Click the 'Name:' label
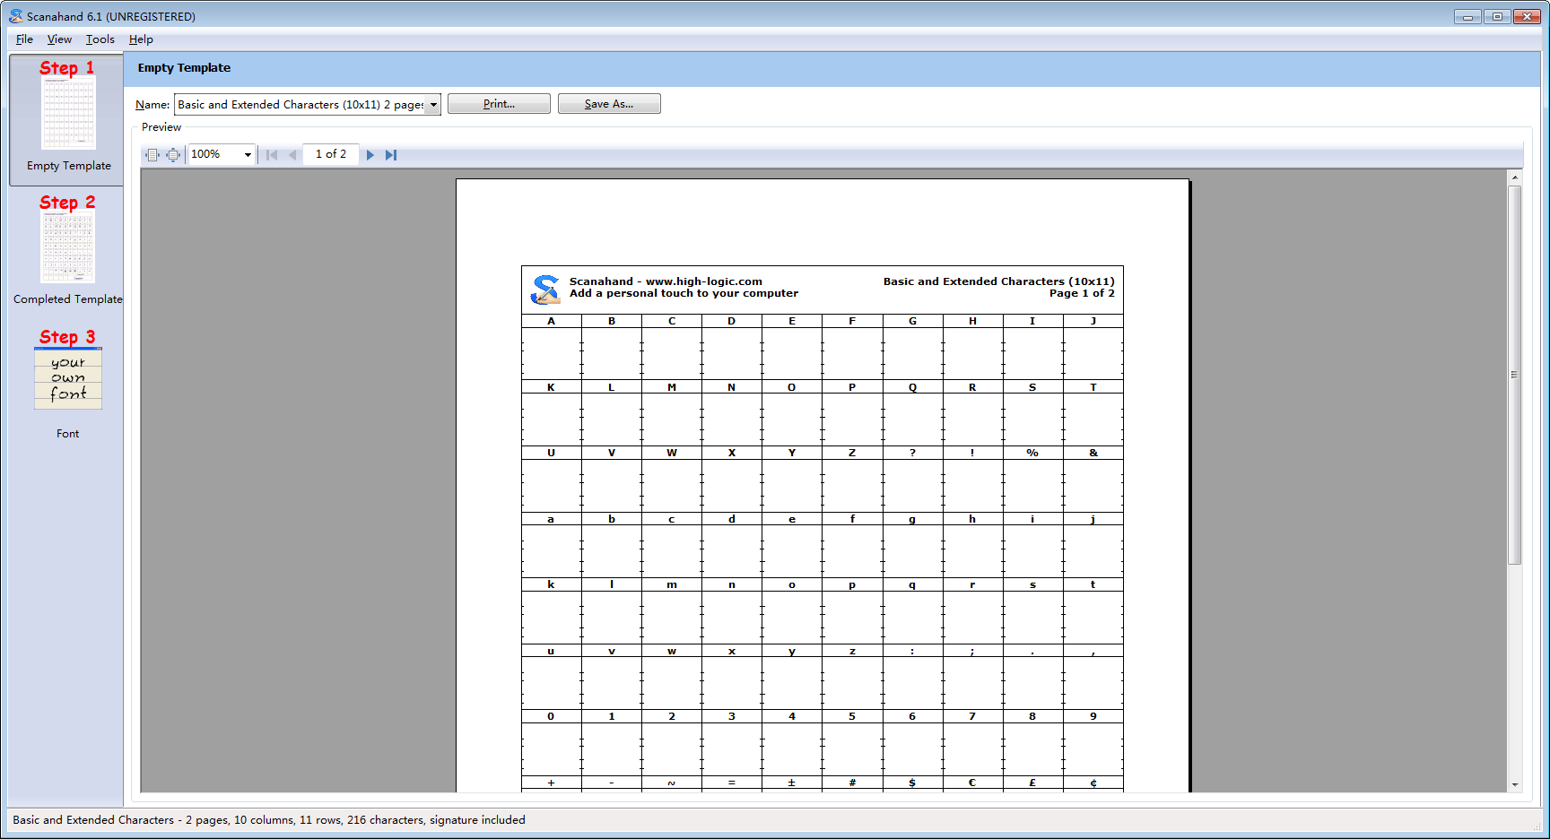 (152, 105)
